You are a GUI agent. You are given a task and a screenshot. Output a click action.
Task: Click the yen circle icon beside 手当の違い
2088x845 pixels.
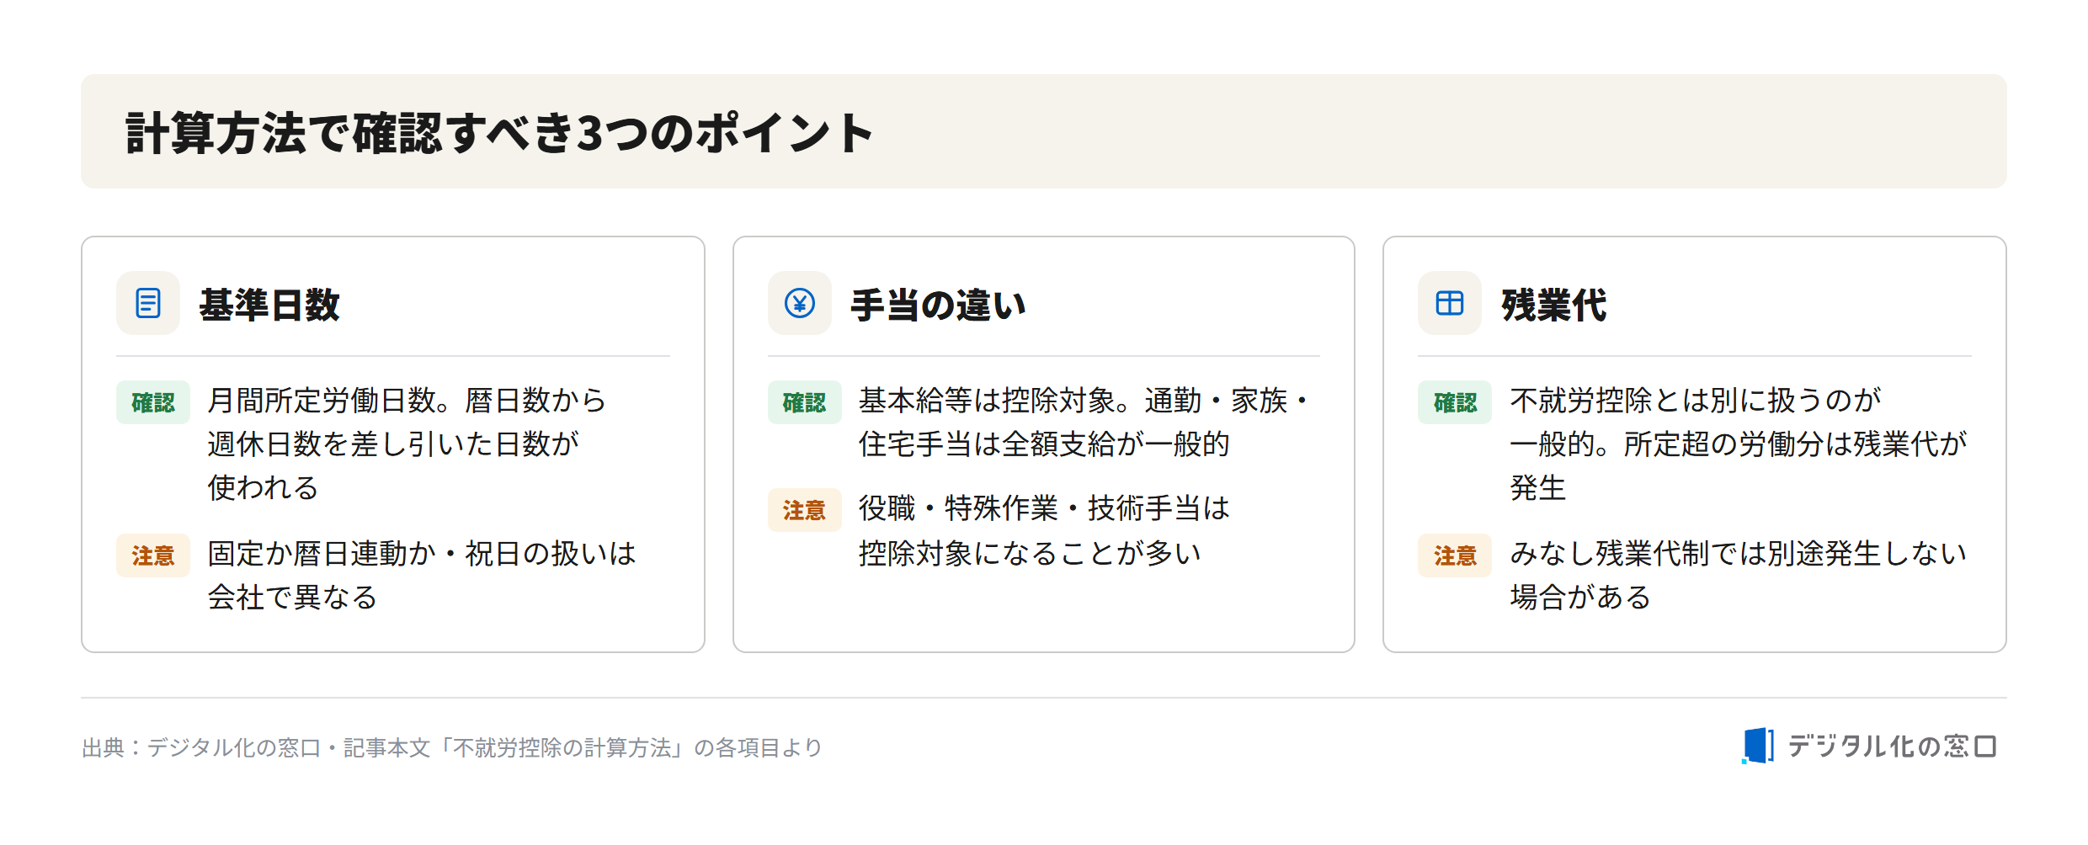coord(799,303)
